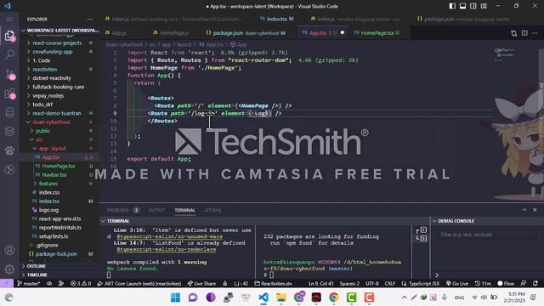Open logo.svg in file tree

48,210
